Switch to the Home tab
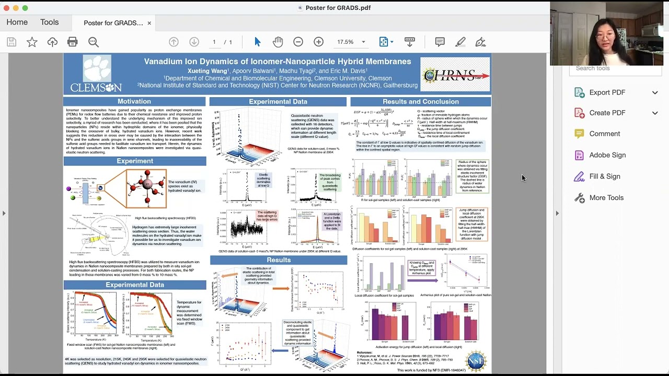This screenshot has height=376, width=669. tap(17, 22)
